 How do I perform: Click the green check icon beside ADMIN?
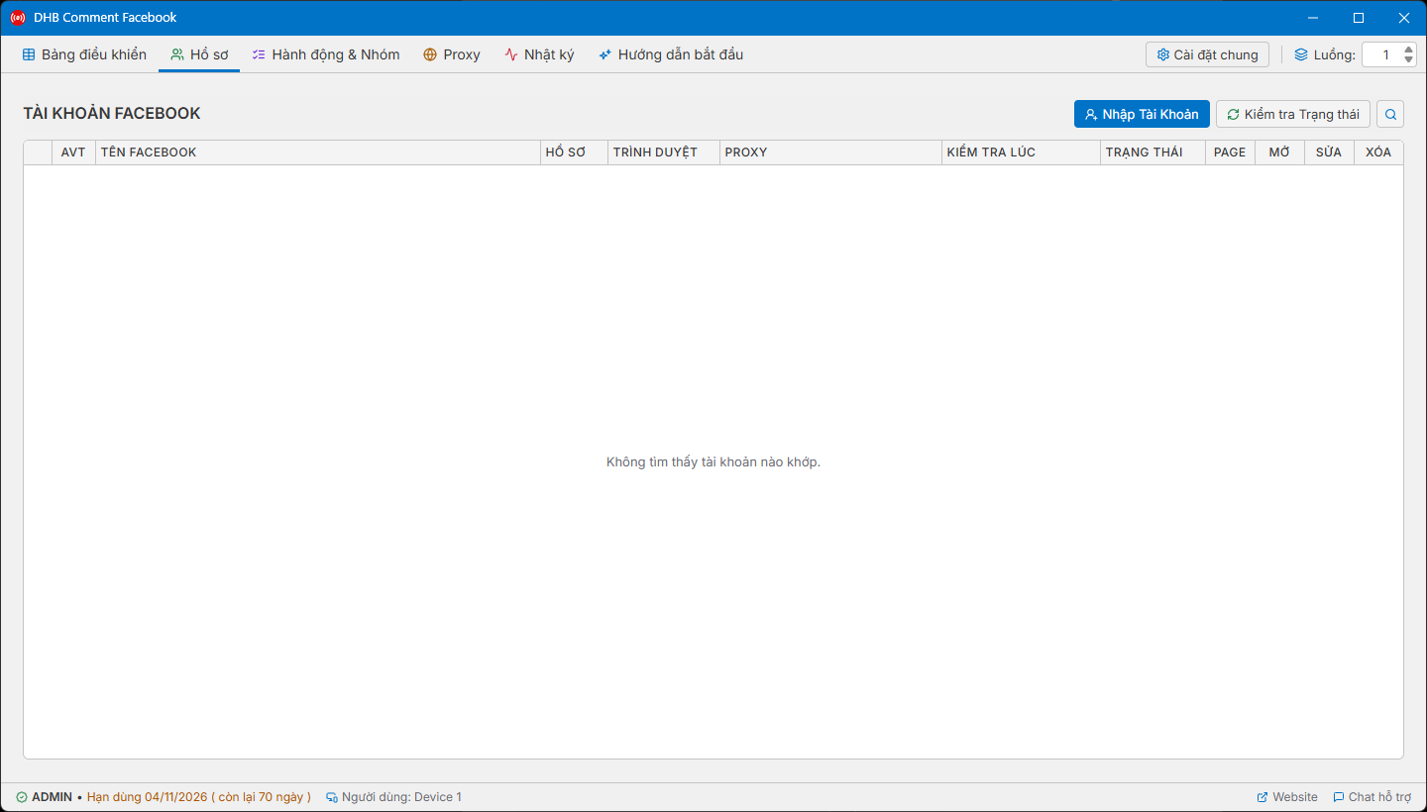coord(22,797)
